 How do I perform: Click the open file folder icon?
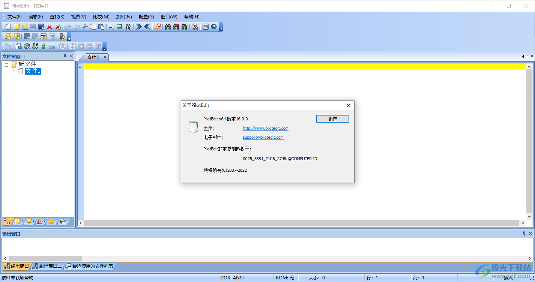click(x=17, y=27)
